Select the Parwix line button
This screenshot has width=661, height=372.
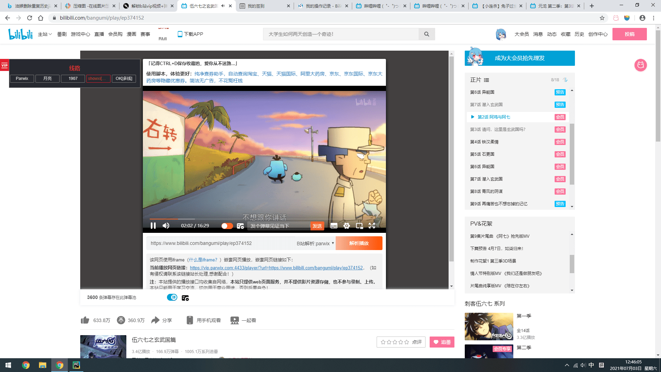[x=22, y=79]
